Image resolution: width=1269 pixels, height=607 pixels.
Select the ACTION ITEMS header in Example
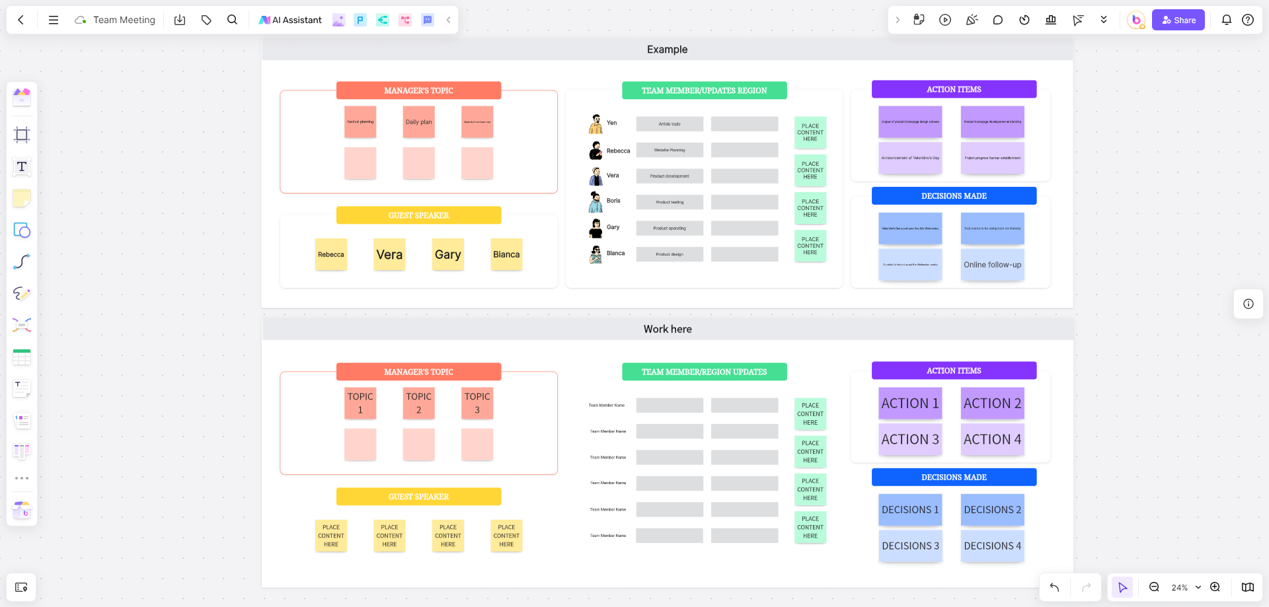click(x=954, y=89)
